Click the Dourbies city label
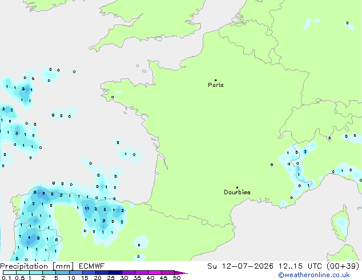Screen dimensions: 362x280 (x=237, y=192)
